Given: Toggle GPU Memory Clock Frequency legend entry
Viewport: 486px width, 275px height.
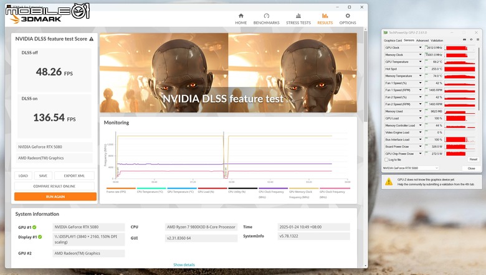Looking at the screenshot, I should click(x=303, y=192).
